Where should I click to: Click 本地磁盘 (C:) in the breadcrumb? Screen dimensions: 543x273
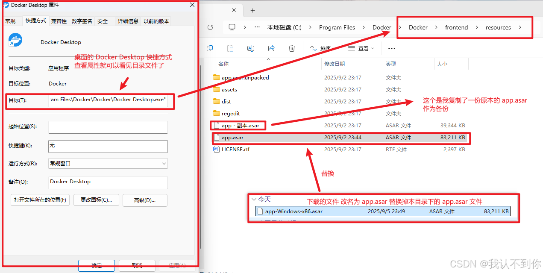[285, 27]
